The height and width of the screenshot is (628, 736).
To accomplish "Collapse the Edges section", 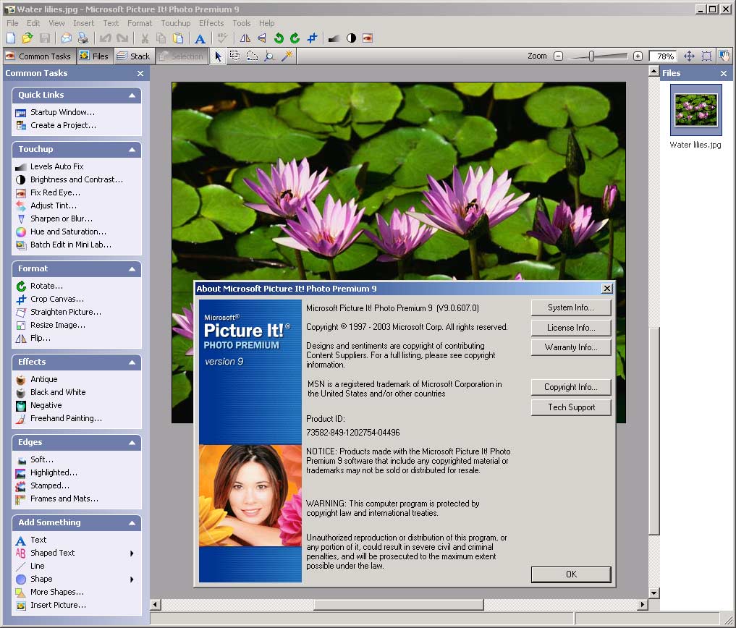I will pos(132,443).
